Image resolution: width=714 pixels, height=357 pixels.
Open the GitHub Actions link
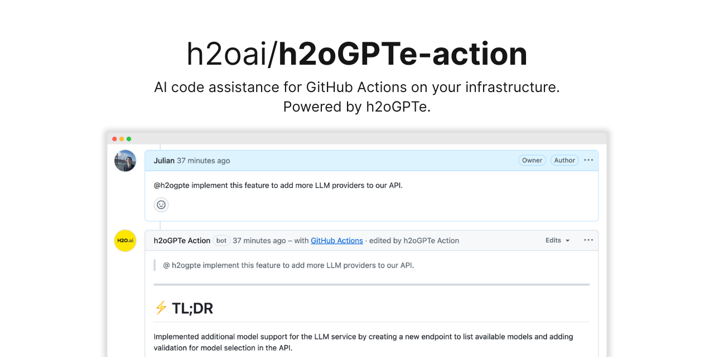click(337, 240)
